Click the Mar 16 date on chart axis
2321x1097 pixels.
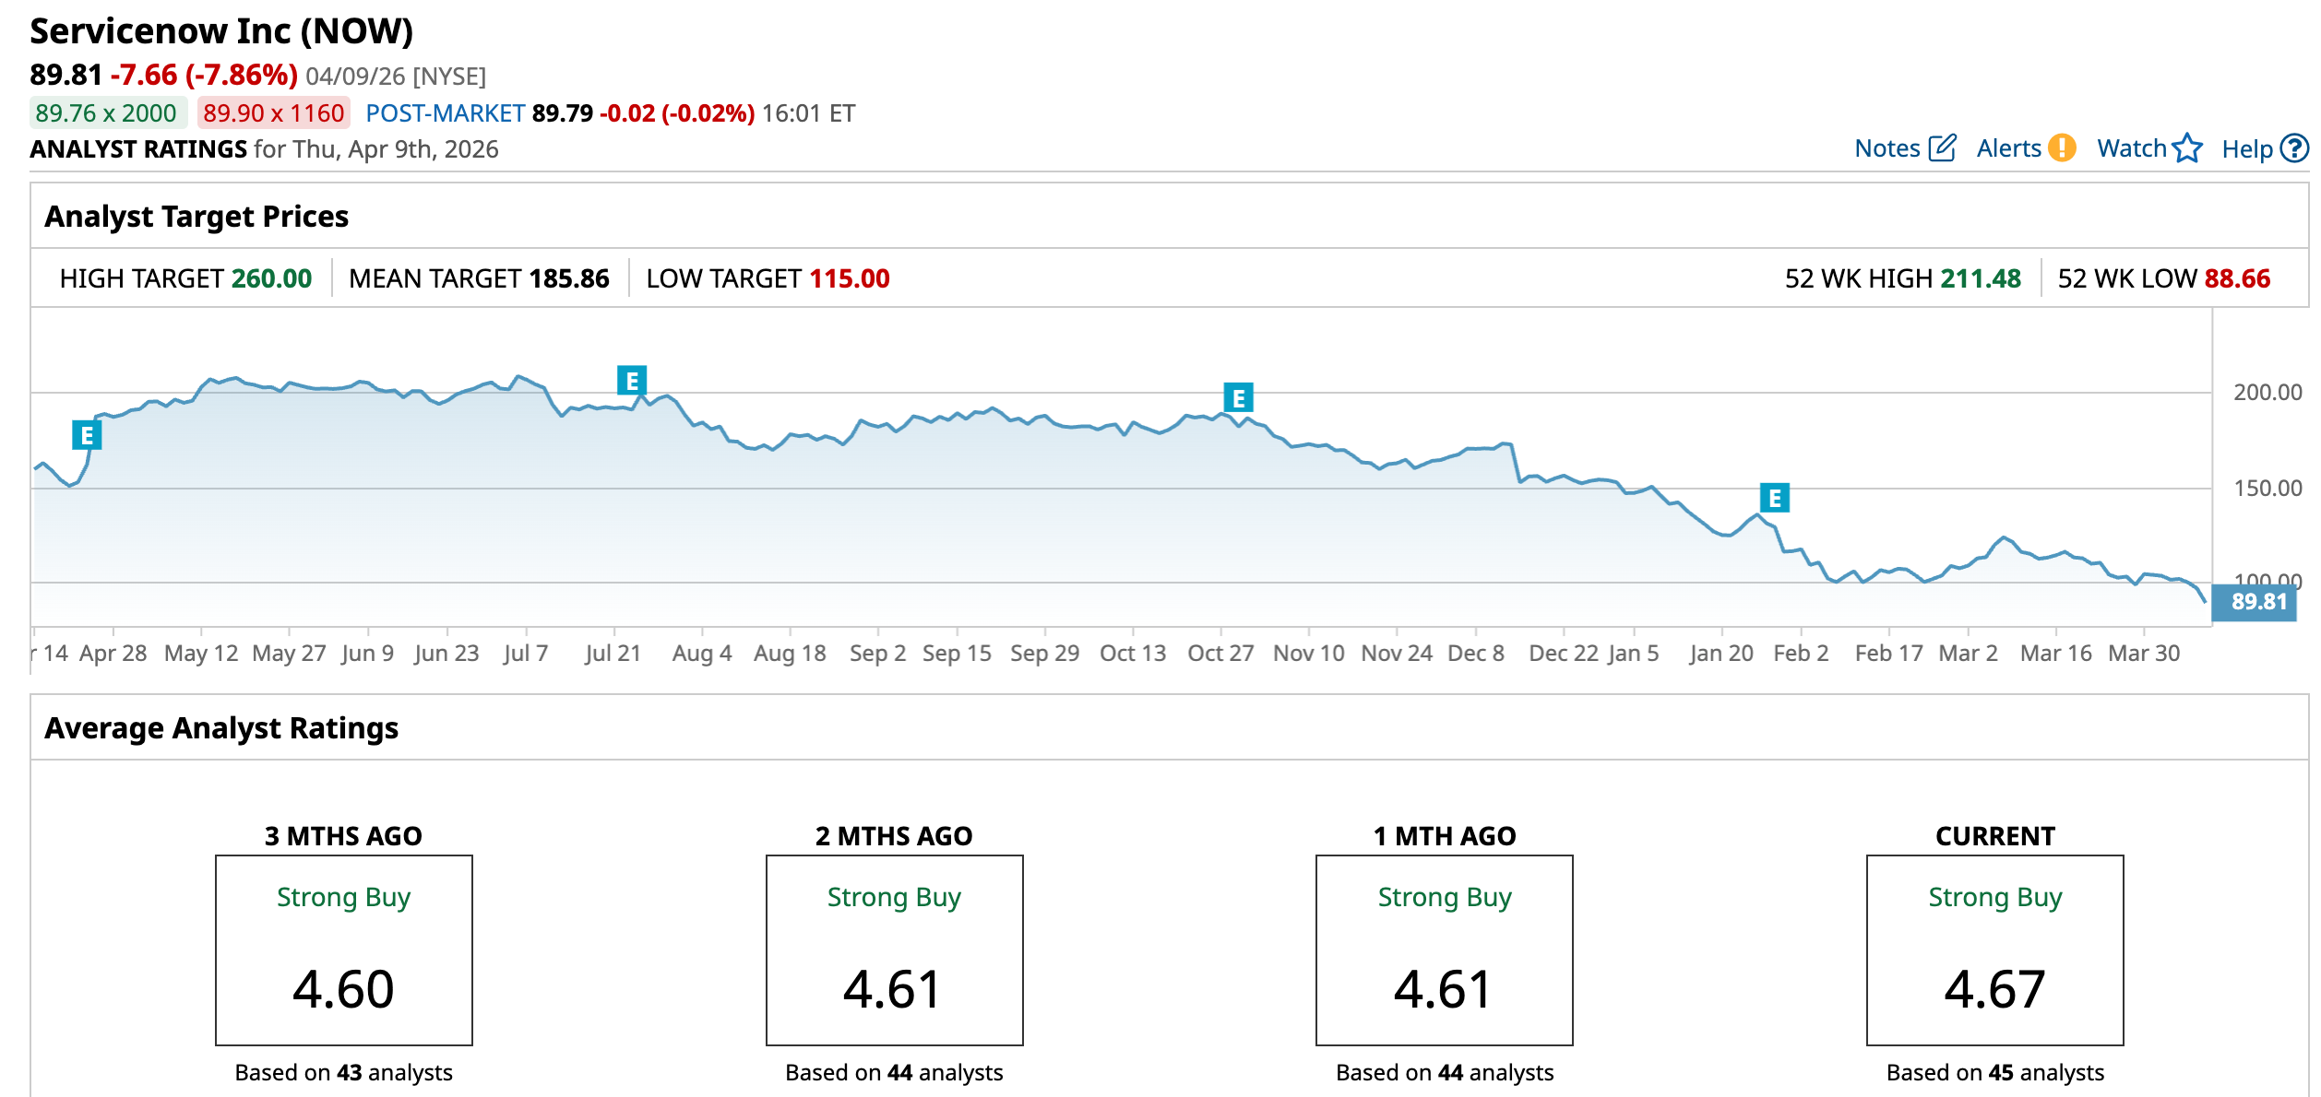[2055, 653]
